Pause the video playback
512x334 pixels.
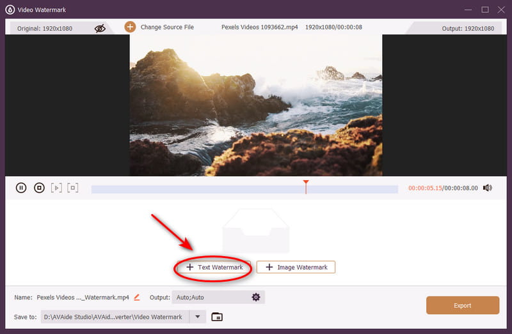[x=21, y=188]
